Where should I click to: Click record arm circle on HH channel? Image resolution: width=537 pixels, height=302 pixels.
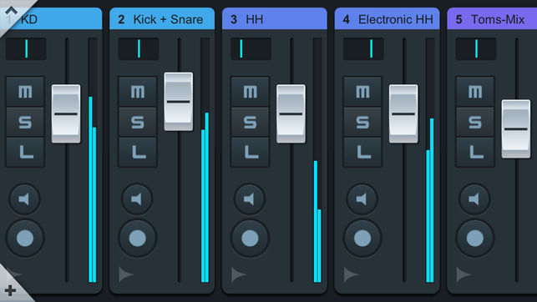click(x=250, y=239)
